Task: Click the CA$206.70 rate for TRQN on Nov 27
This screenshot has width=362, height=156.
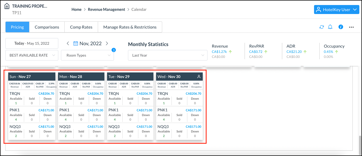Action: [x=47, y=93]
